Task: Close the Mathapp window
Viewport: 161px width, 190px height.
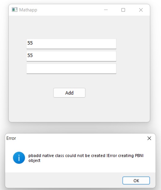Action: (141, 10)
